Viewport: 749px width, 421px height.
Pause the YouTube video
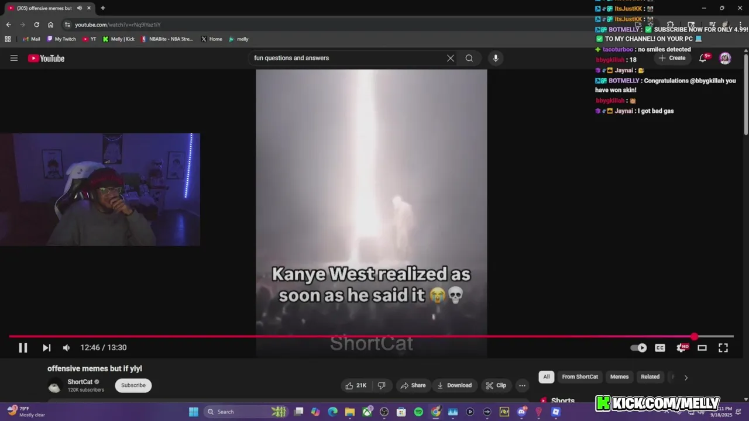[23, 348]
